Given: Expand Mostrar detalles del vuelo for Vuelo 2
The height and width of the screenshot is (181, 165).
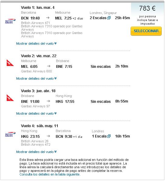Looking at the screenshot, I should click(36, 78).
